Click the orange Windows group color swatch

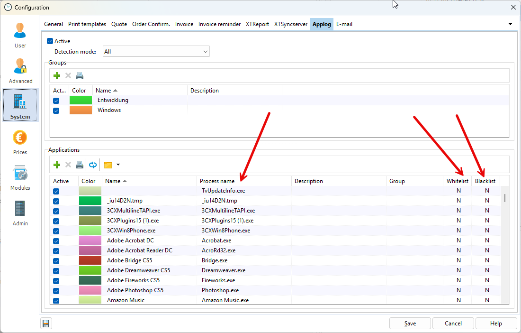point(81,110)
